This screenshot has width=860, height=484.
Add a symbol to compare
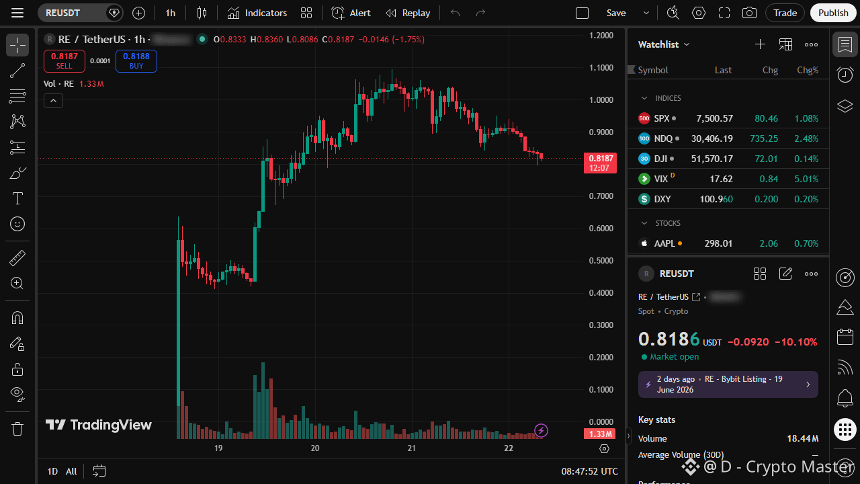click(x=138, y=13)
